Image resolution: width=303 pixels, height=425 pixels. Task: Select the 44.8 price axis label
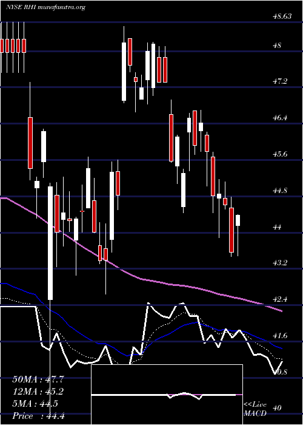tap(280, 191)
